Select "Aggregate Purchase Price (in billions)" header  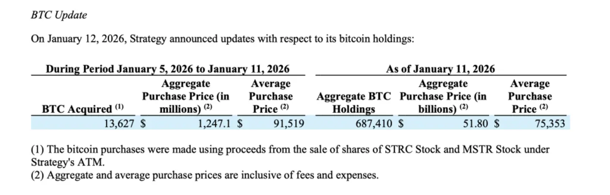pos(443,96)
